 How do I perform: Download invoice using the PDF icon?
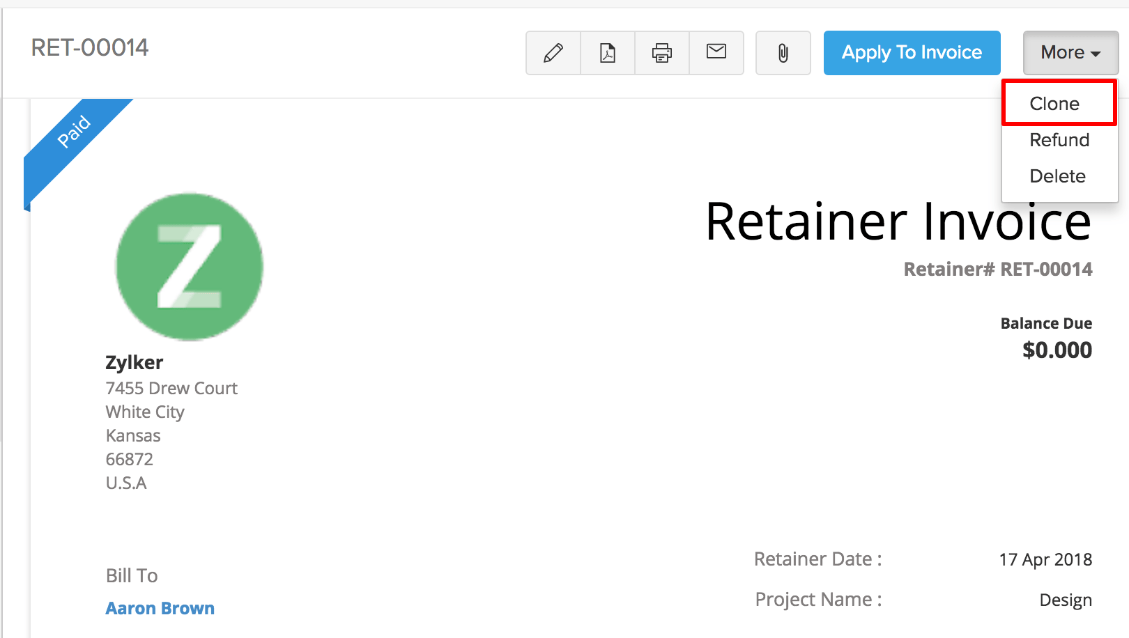tap(608, 53)
